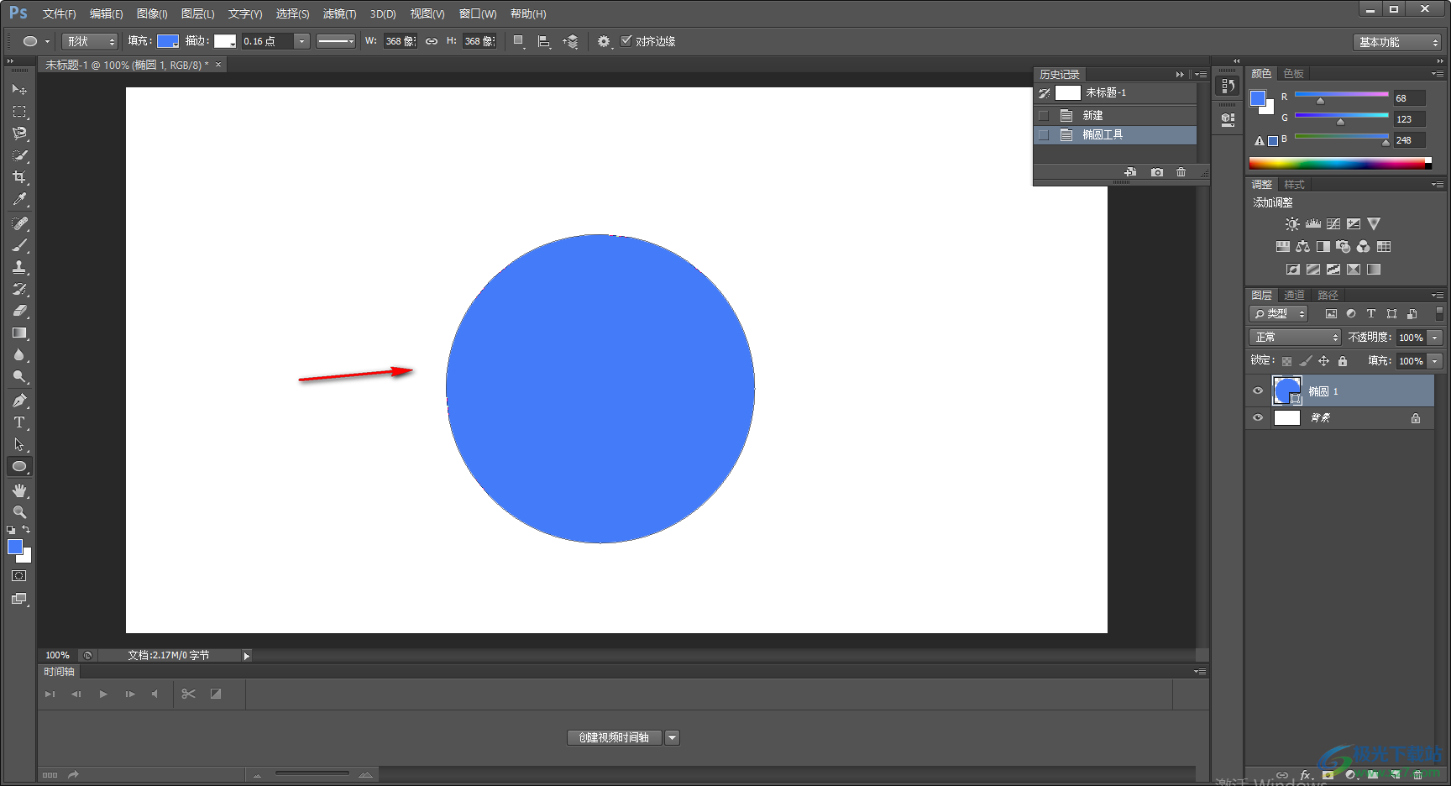1451x786 pixels.
Task: Add Brightness/Contrast adjustment icon
Action: pos(1292,224)
